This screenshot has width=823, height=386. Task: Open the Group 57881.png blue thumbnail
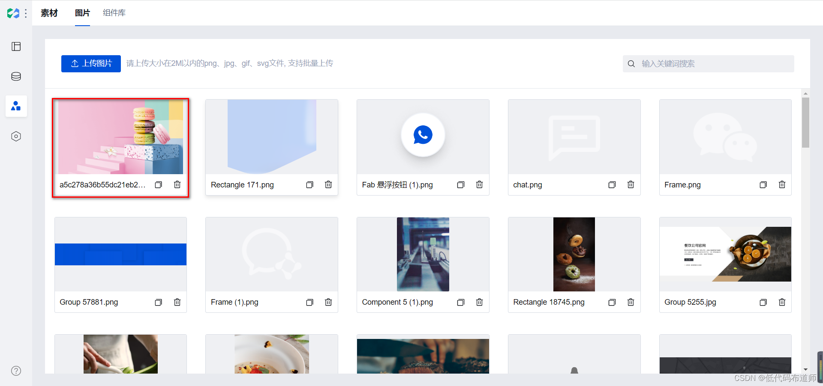(x=120, y=254)
